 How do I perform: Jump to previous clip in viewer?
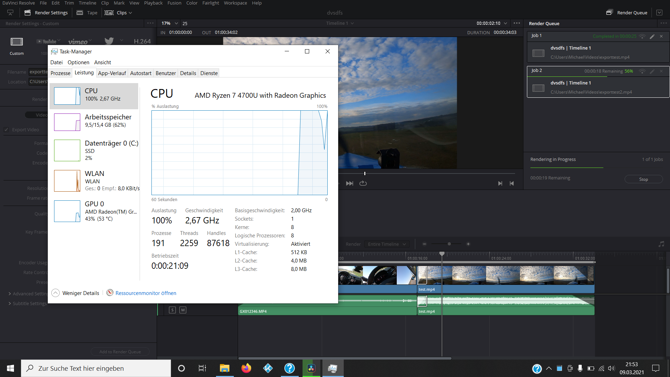point(512,183)
